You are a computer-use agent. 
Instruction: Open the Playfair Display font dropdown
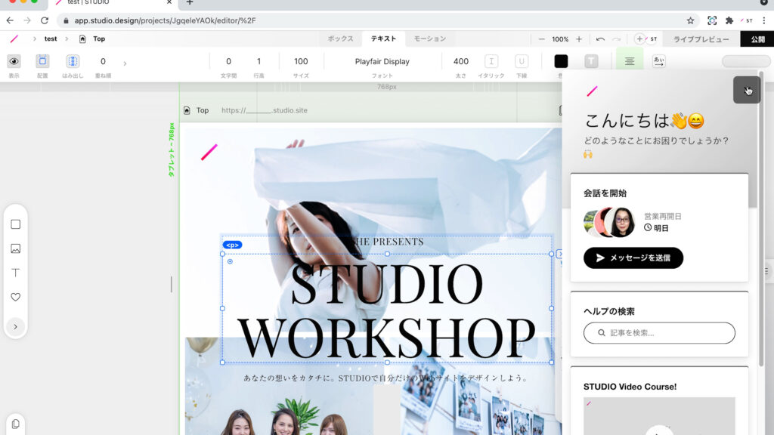(382, 61)
